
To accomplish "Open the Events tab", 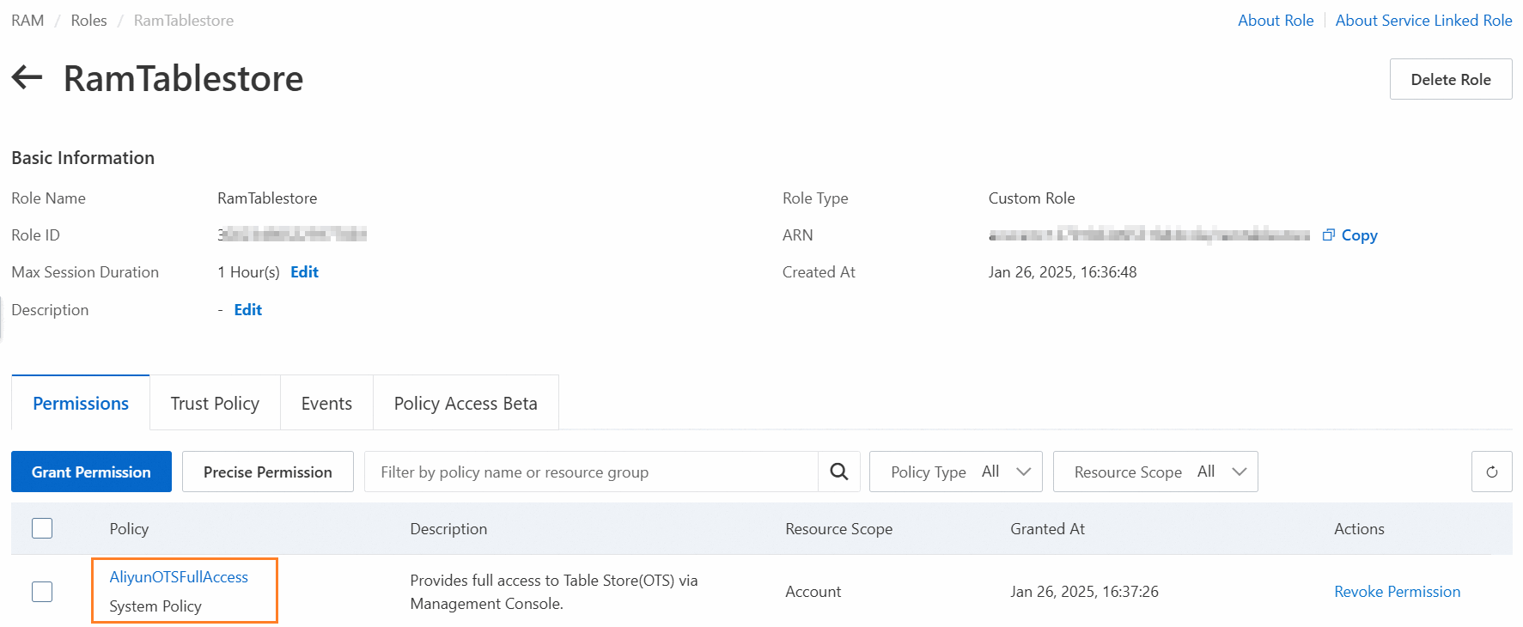I will pyautogui.click(x=326, y=403).
